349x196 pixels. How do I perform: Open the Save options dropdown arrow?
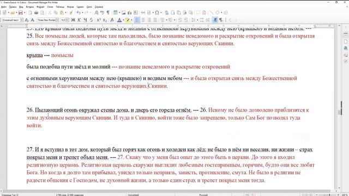coord(25,13)
